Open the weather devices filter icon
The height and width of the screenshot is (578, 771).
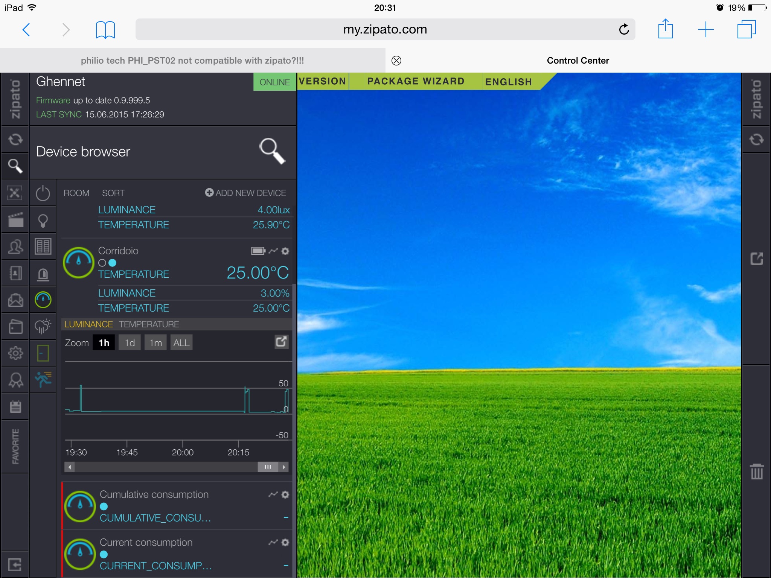pos(43,326)
